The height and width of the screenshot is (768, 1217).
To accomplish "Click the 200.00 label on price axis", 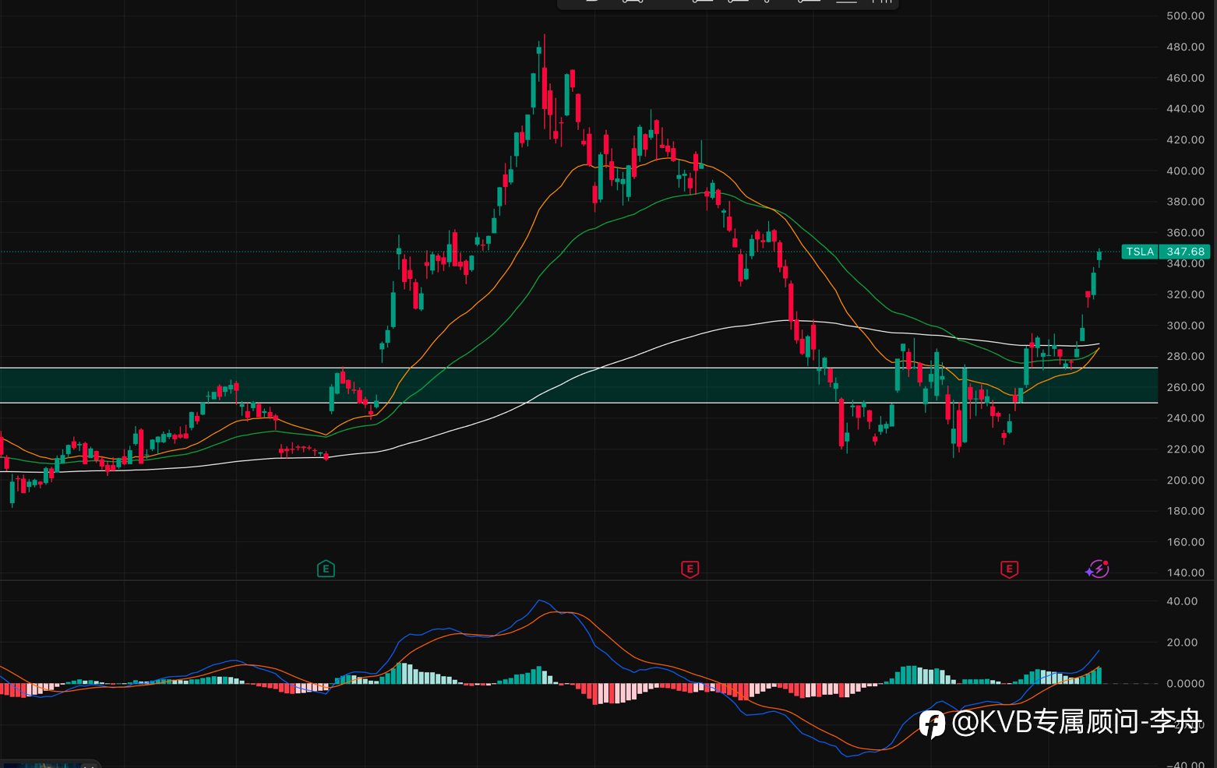I will pyautogui.click(x=1185, y=480).
